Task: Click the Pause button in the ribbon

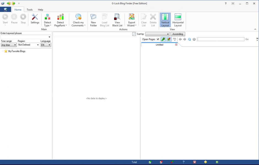Action: [14, 19]
